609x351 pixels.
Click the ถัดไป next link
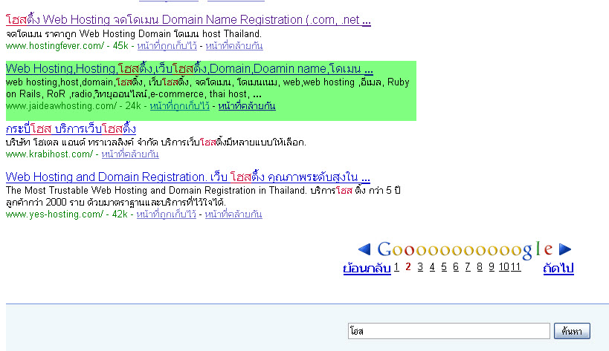point(558,268)
